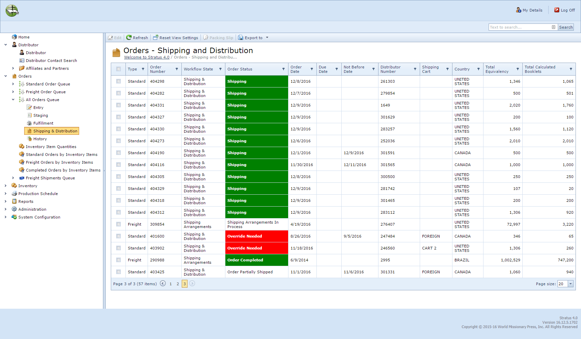Open the Country column filter dropdown

478,69
